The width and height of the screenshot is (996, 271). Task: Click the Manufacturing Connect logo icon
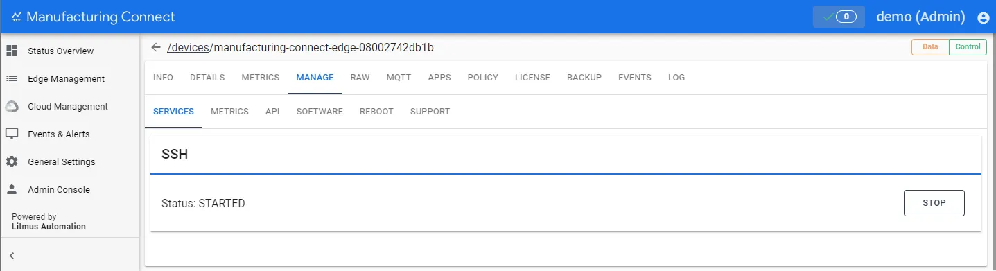(x=17, y=17)
